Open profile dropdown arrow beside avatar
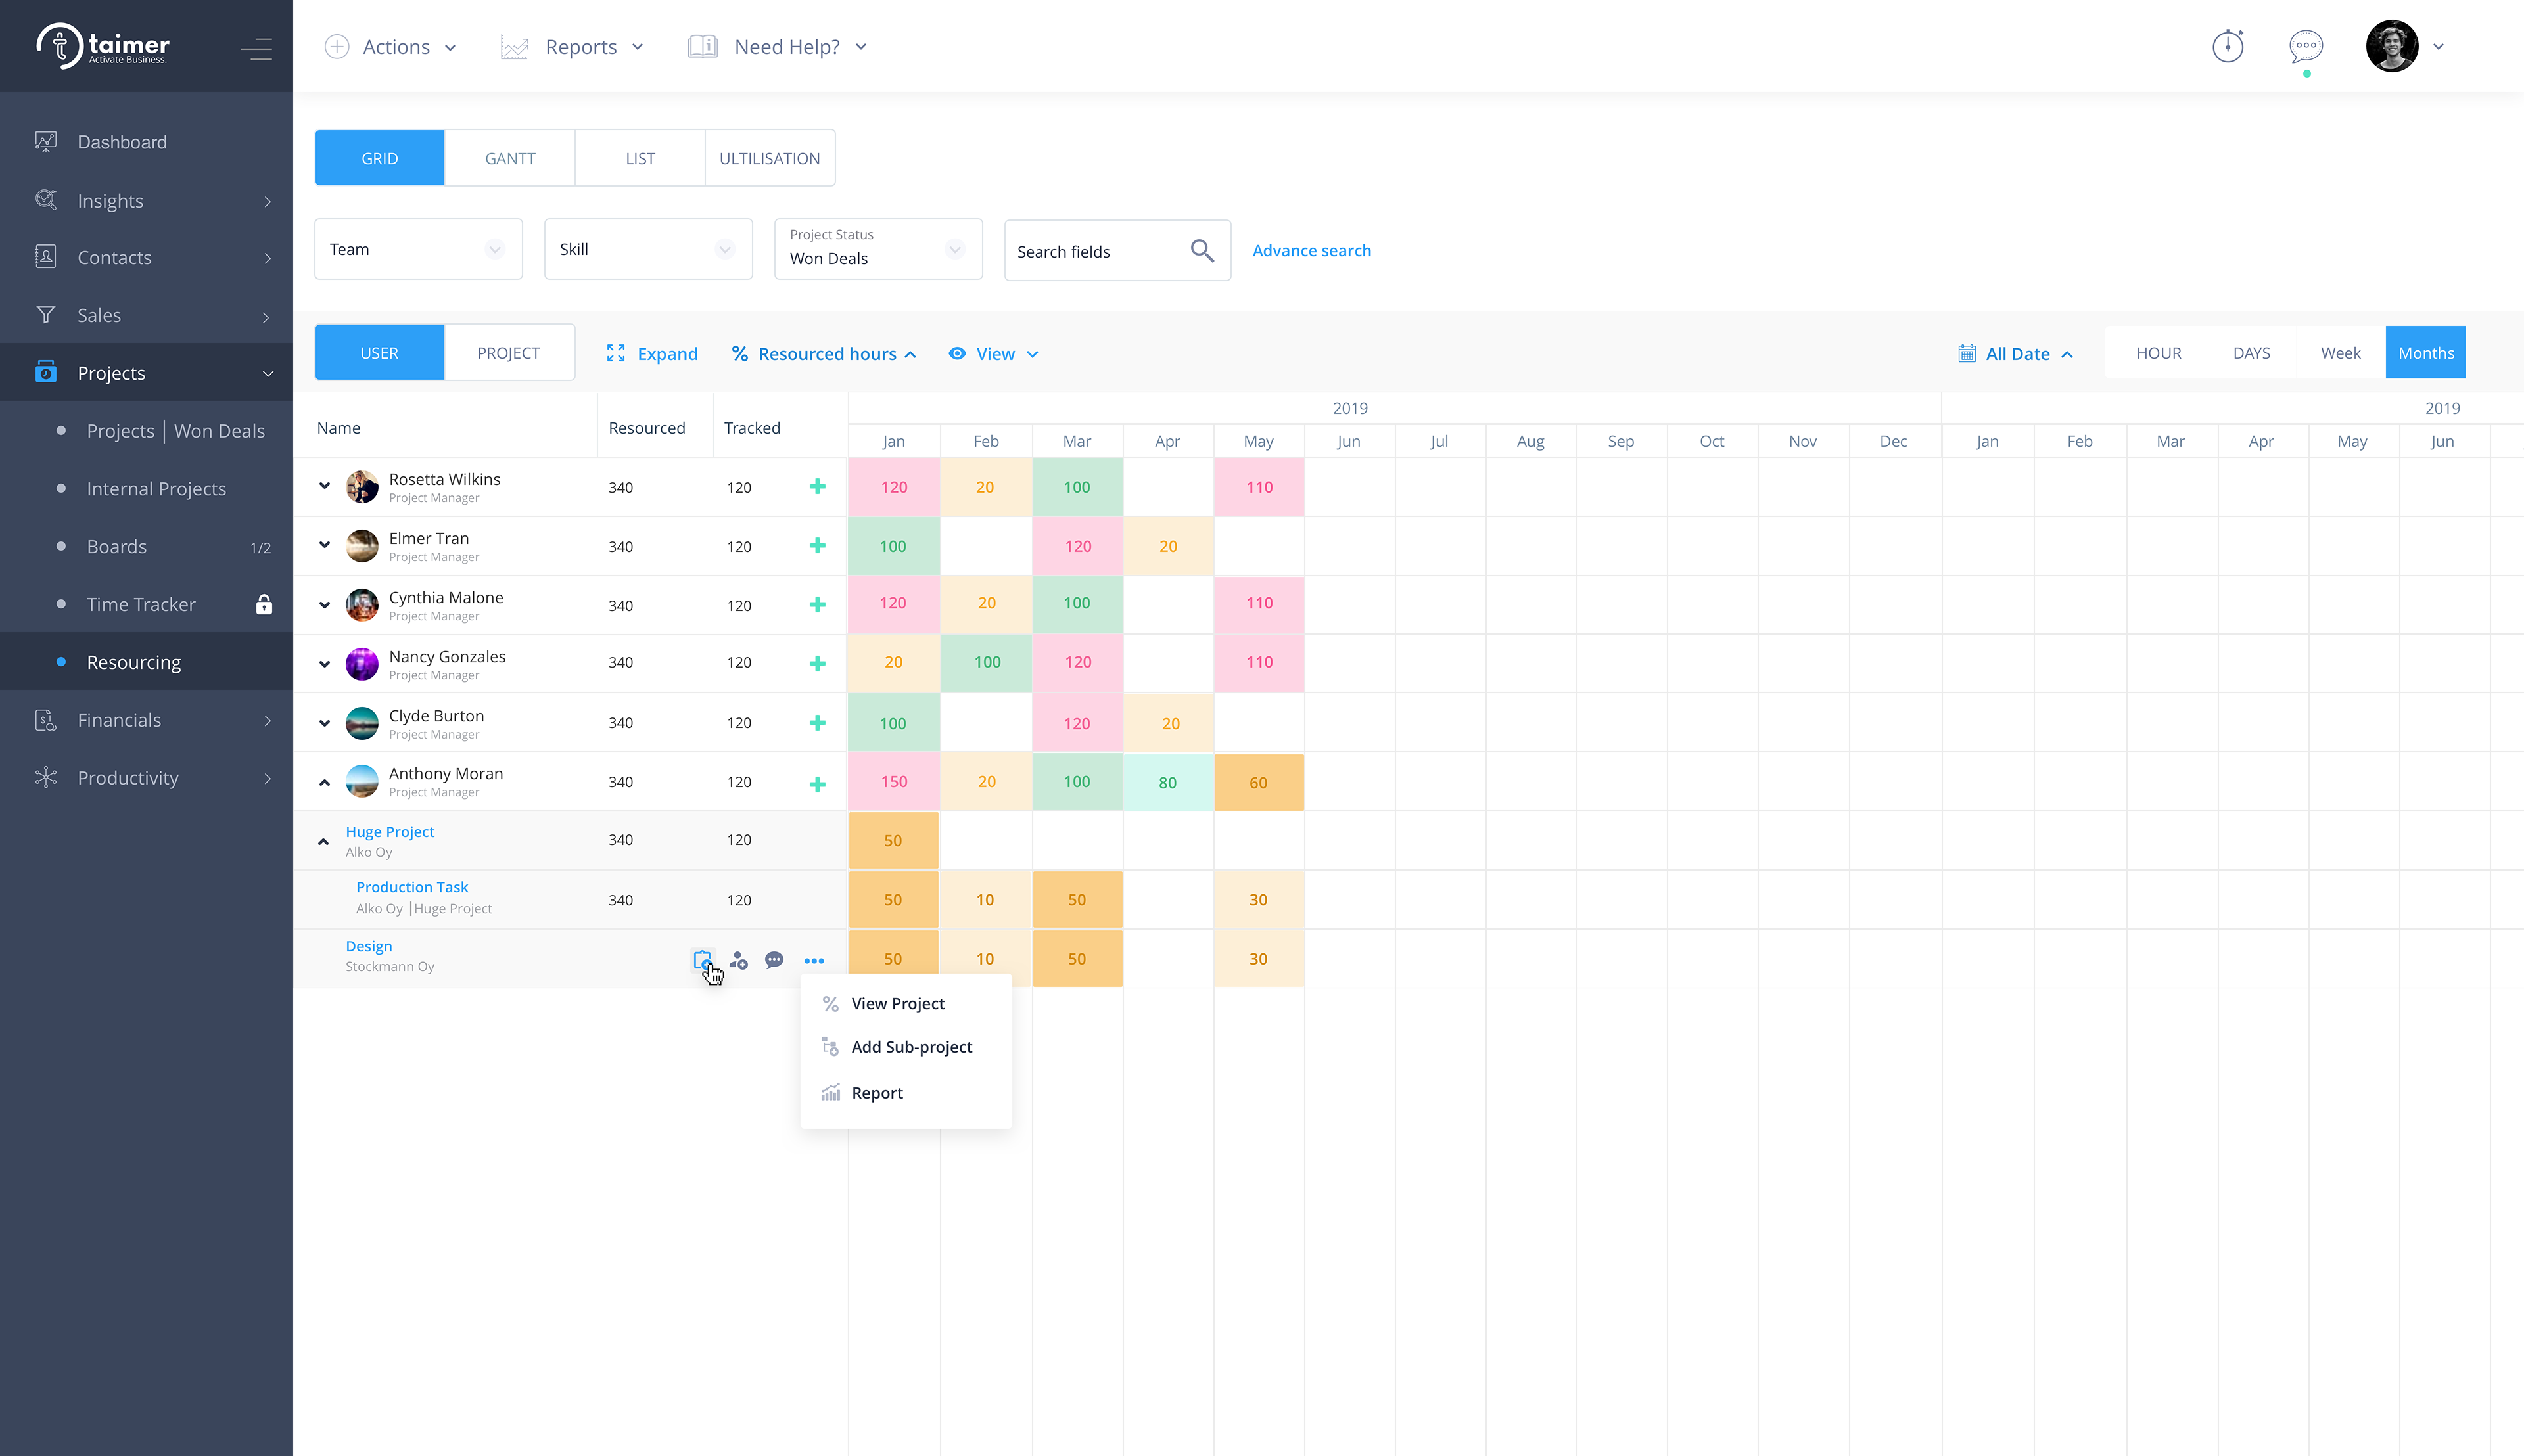Screen dimensions: 2524x1456 point(2438,47)
